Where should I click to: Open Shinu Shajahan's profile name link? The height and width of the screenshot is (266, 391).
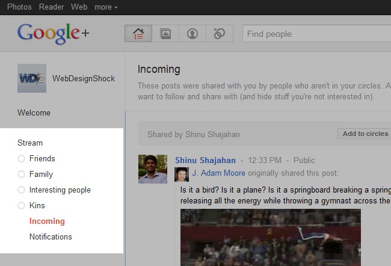pyautogui.click(x=205, y=160)
